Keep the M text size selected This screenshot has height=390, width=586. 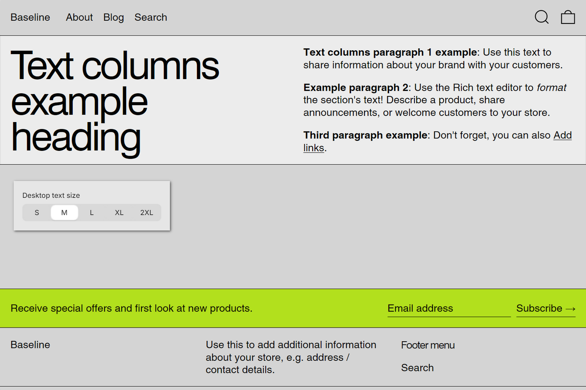[x=64, y=213]
